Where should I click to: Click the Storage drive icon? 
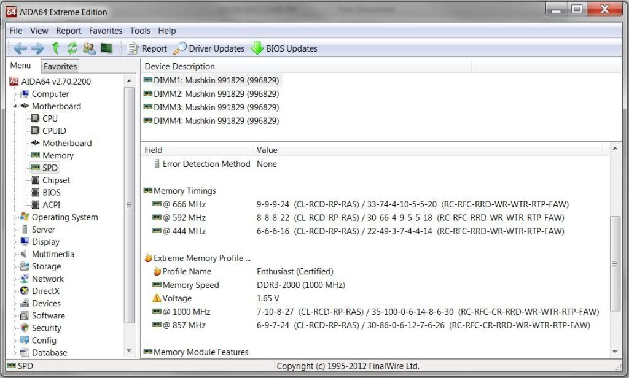pos(25,266)
